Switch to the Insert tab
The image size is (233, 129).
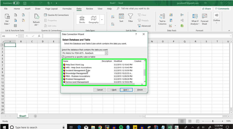pos(27,9)
